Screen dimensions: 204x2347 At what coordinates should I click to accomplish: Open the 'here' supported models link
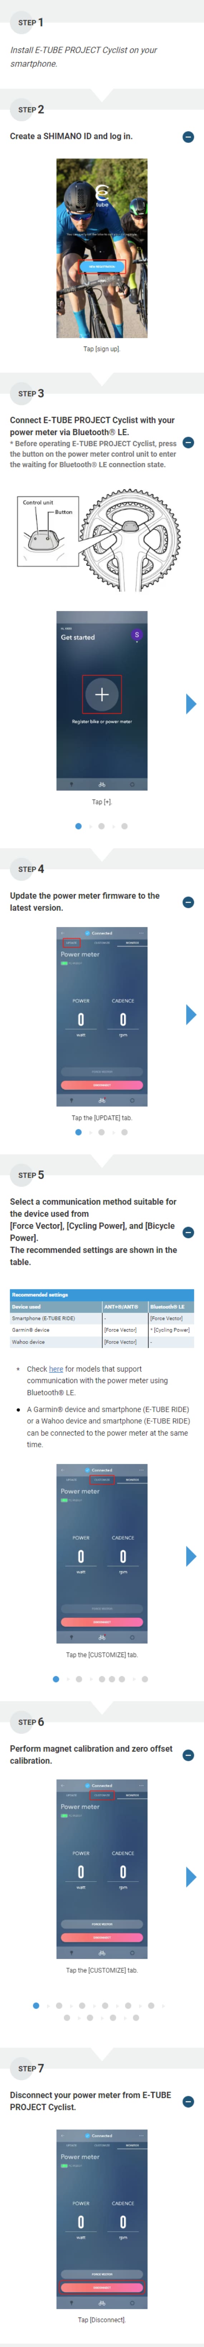56,1368
